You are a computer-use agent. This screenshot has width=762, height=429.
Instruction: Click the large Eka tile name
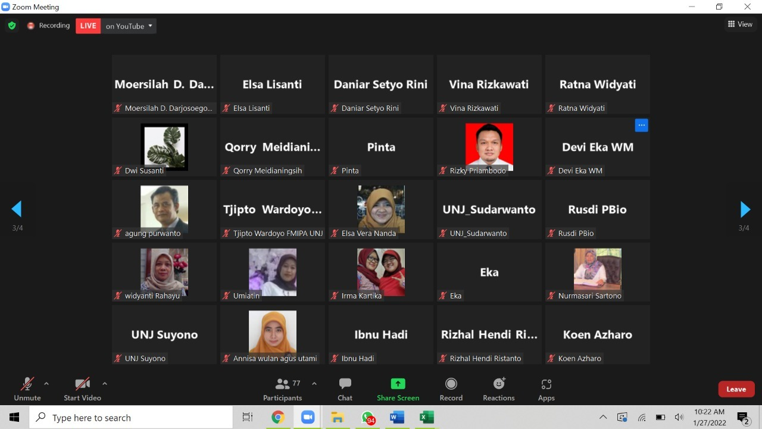[x=489, y=272]
